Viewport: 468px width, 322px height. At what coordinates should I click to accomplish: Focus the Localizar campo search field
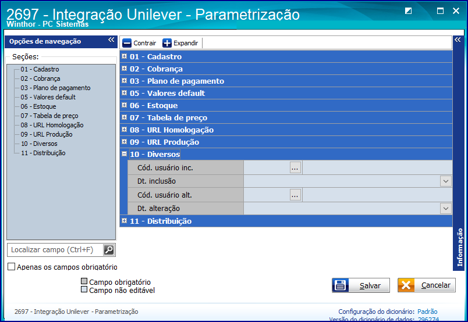click(55, 250)
